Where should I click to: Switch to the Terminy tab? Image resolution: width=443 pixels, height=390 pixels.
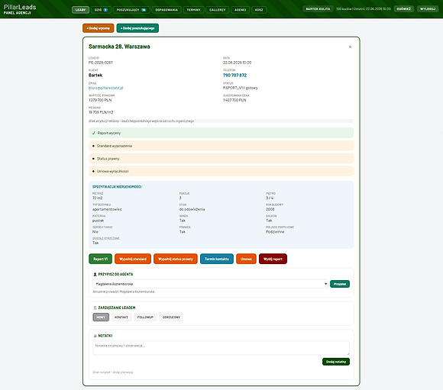(193, 10)
